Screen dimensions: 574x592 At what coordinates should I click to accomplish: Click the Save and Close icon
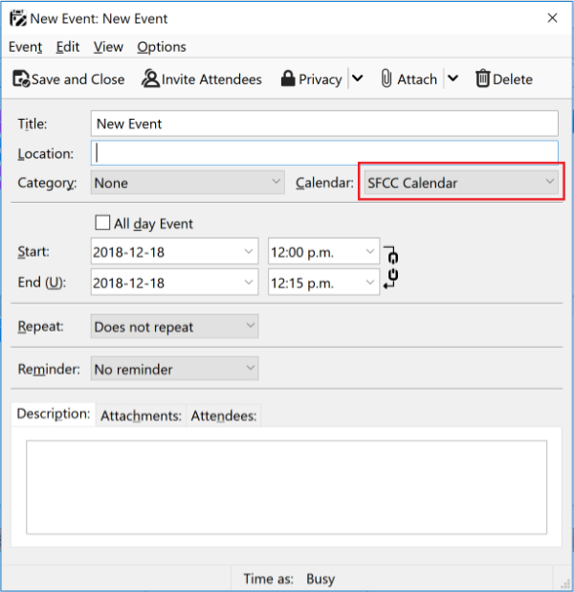(x=22, y=80)
